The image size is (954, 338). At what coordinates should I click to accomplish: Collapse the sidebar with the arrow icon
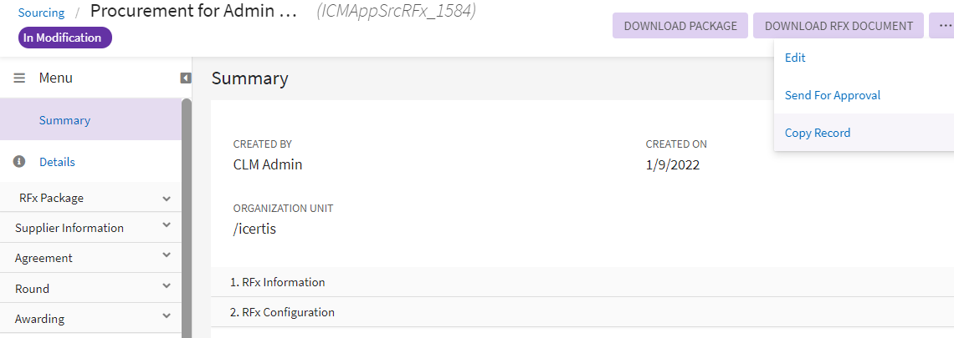pos(186,78)
